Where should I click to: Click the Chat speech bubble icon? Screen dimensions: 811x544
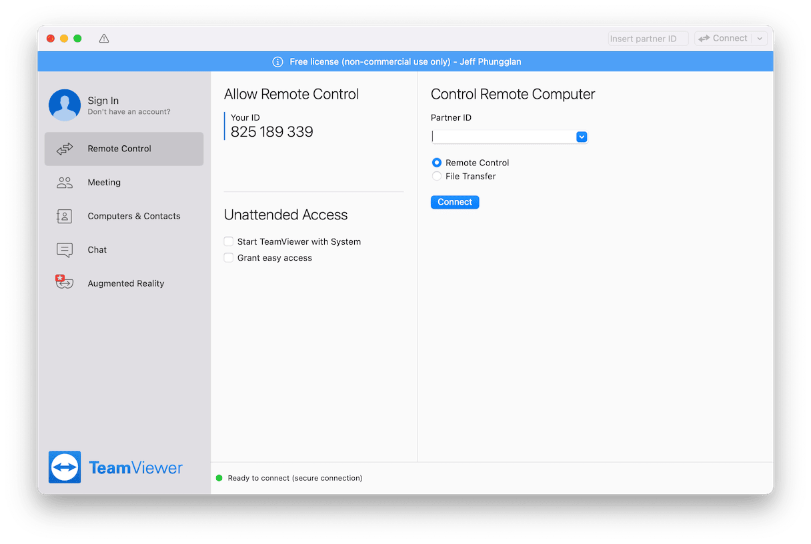click(65, 250)
